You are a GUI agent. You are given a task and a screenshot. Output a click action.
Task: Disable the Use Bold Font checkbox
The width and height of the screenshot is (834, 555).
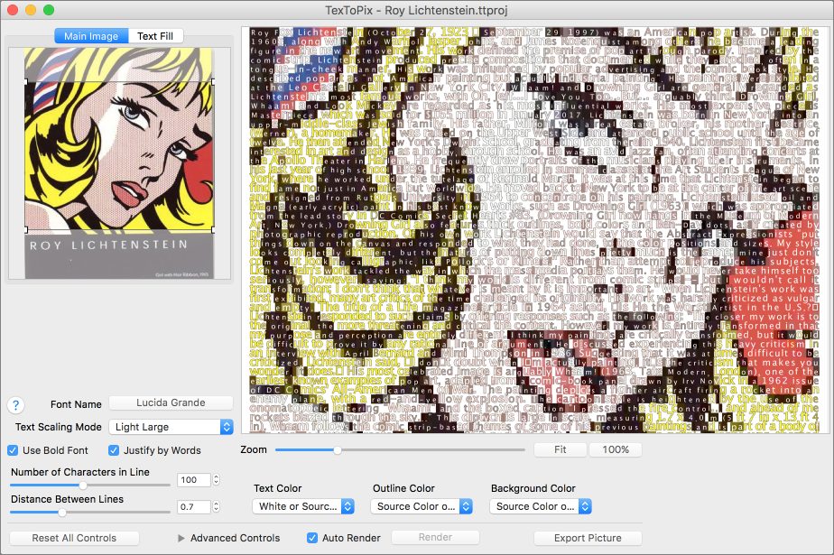(x=13, y=450)
